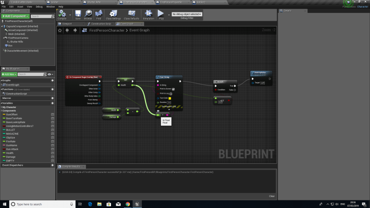Select the ConstructionScript function entry
The height and width of the screenshot is (208, 370).
tap(16, 94)
